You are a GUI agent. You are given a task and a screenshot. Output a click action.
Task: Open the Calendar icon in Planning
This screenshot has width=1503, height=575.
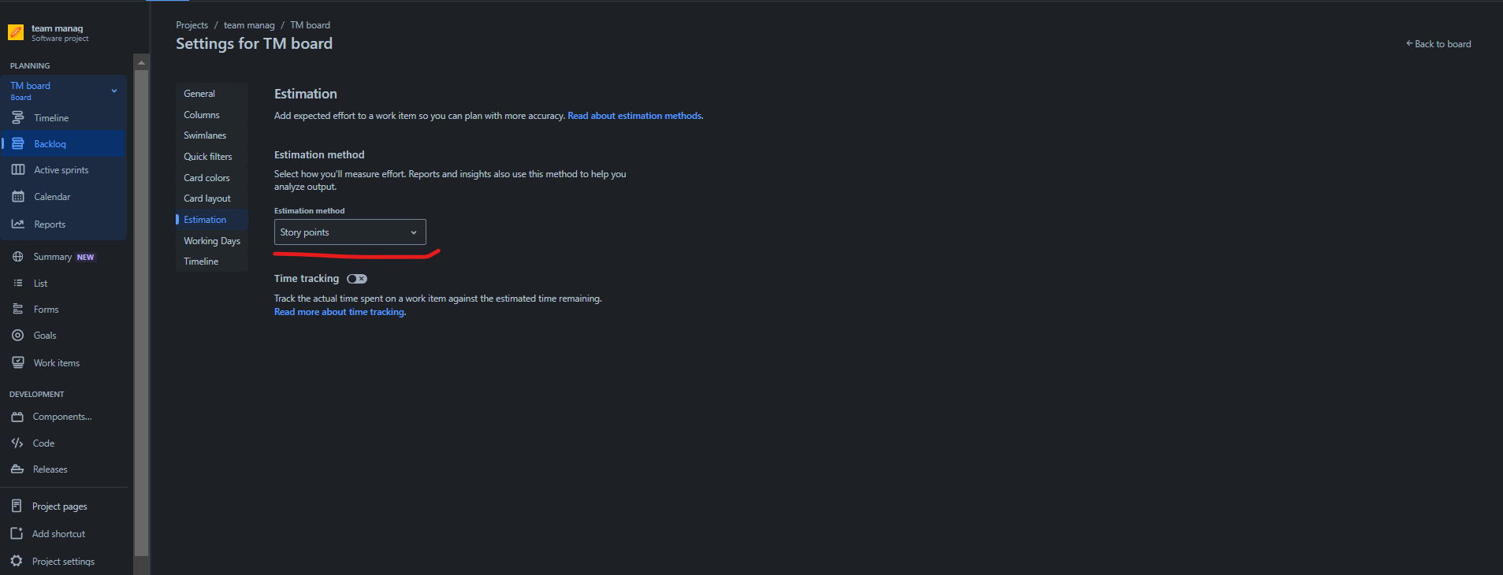tap(17, 196)
